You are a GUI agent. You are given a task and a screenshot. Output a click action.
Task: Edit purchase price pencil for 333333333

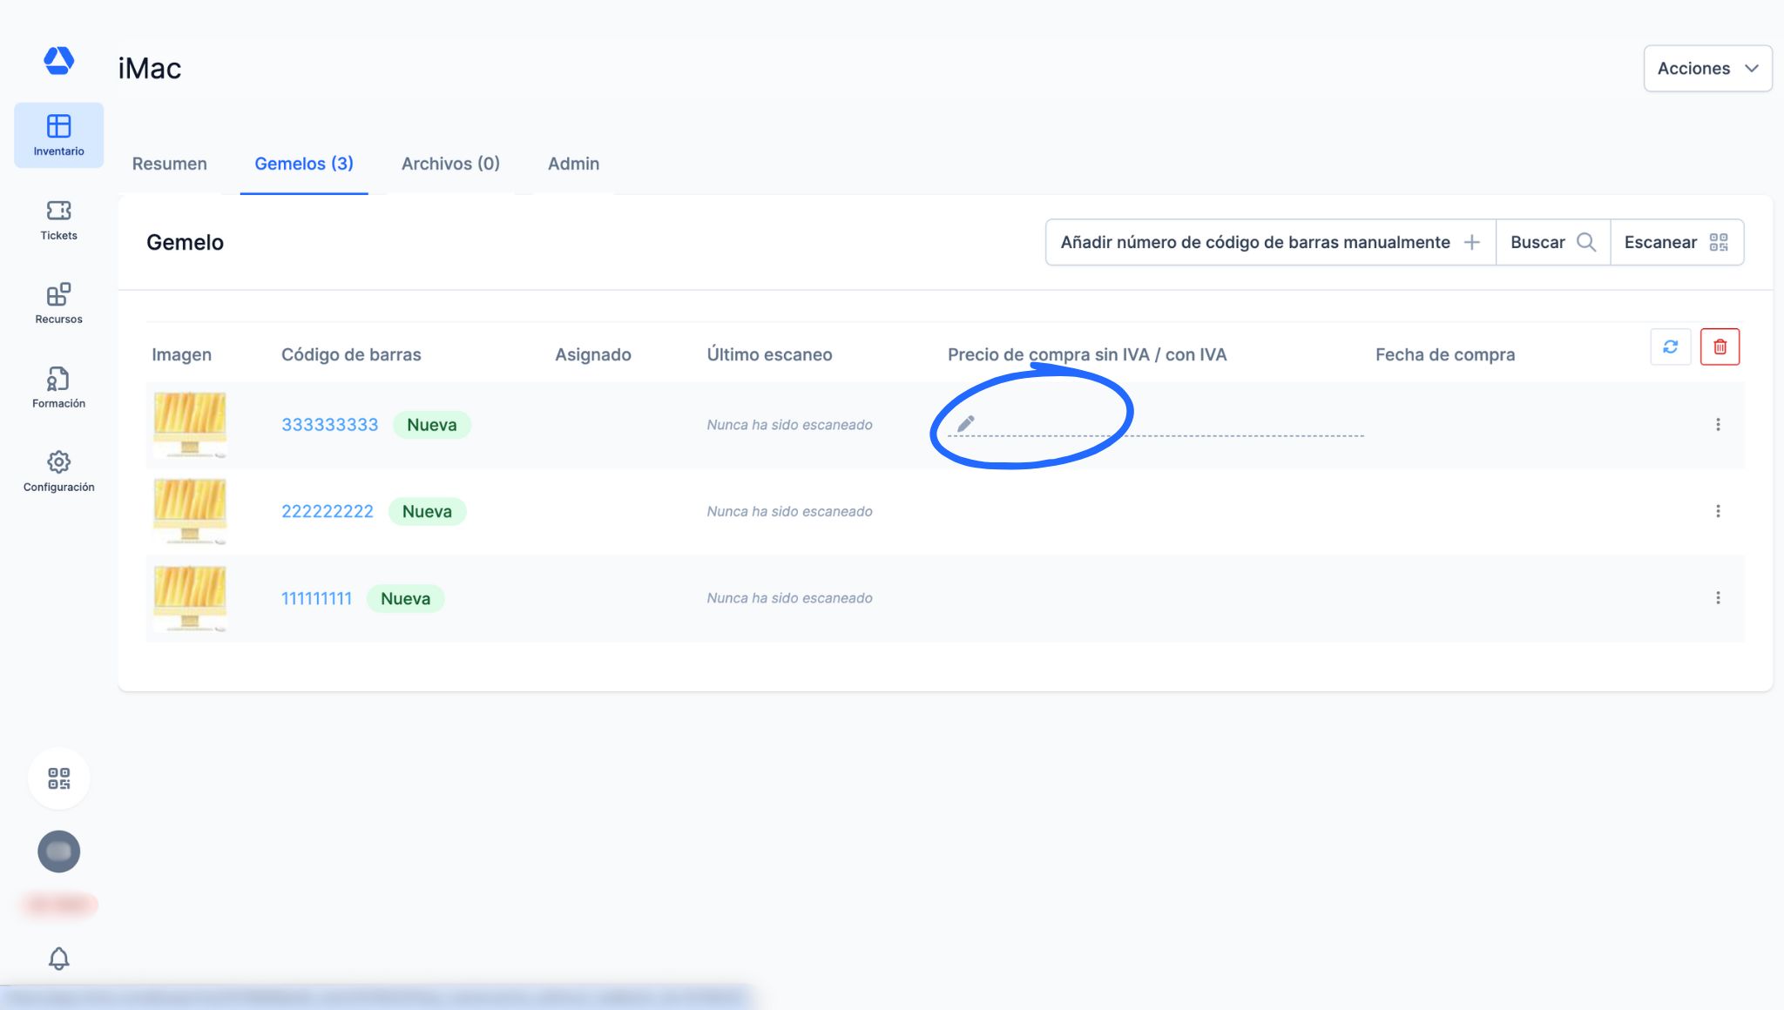tap(965, 424)
